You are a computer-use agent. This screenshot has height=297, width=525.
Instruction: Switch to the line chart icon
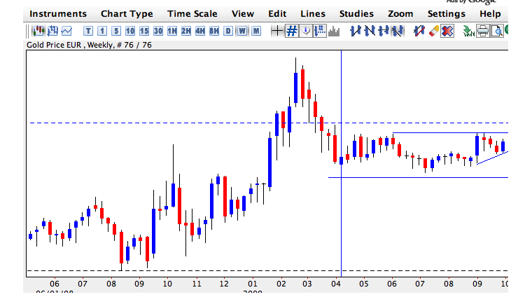(66, 30)
